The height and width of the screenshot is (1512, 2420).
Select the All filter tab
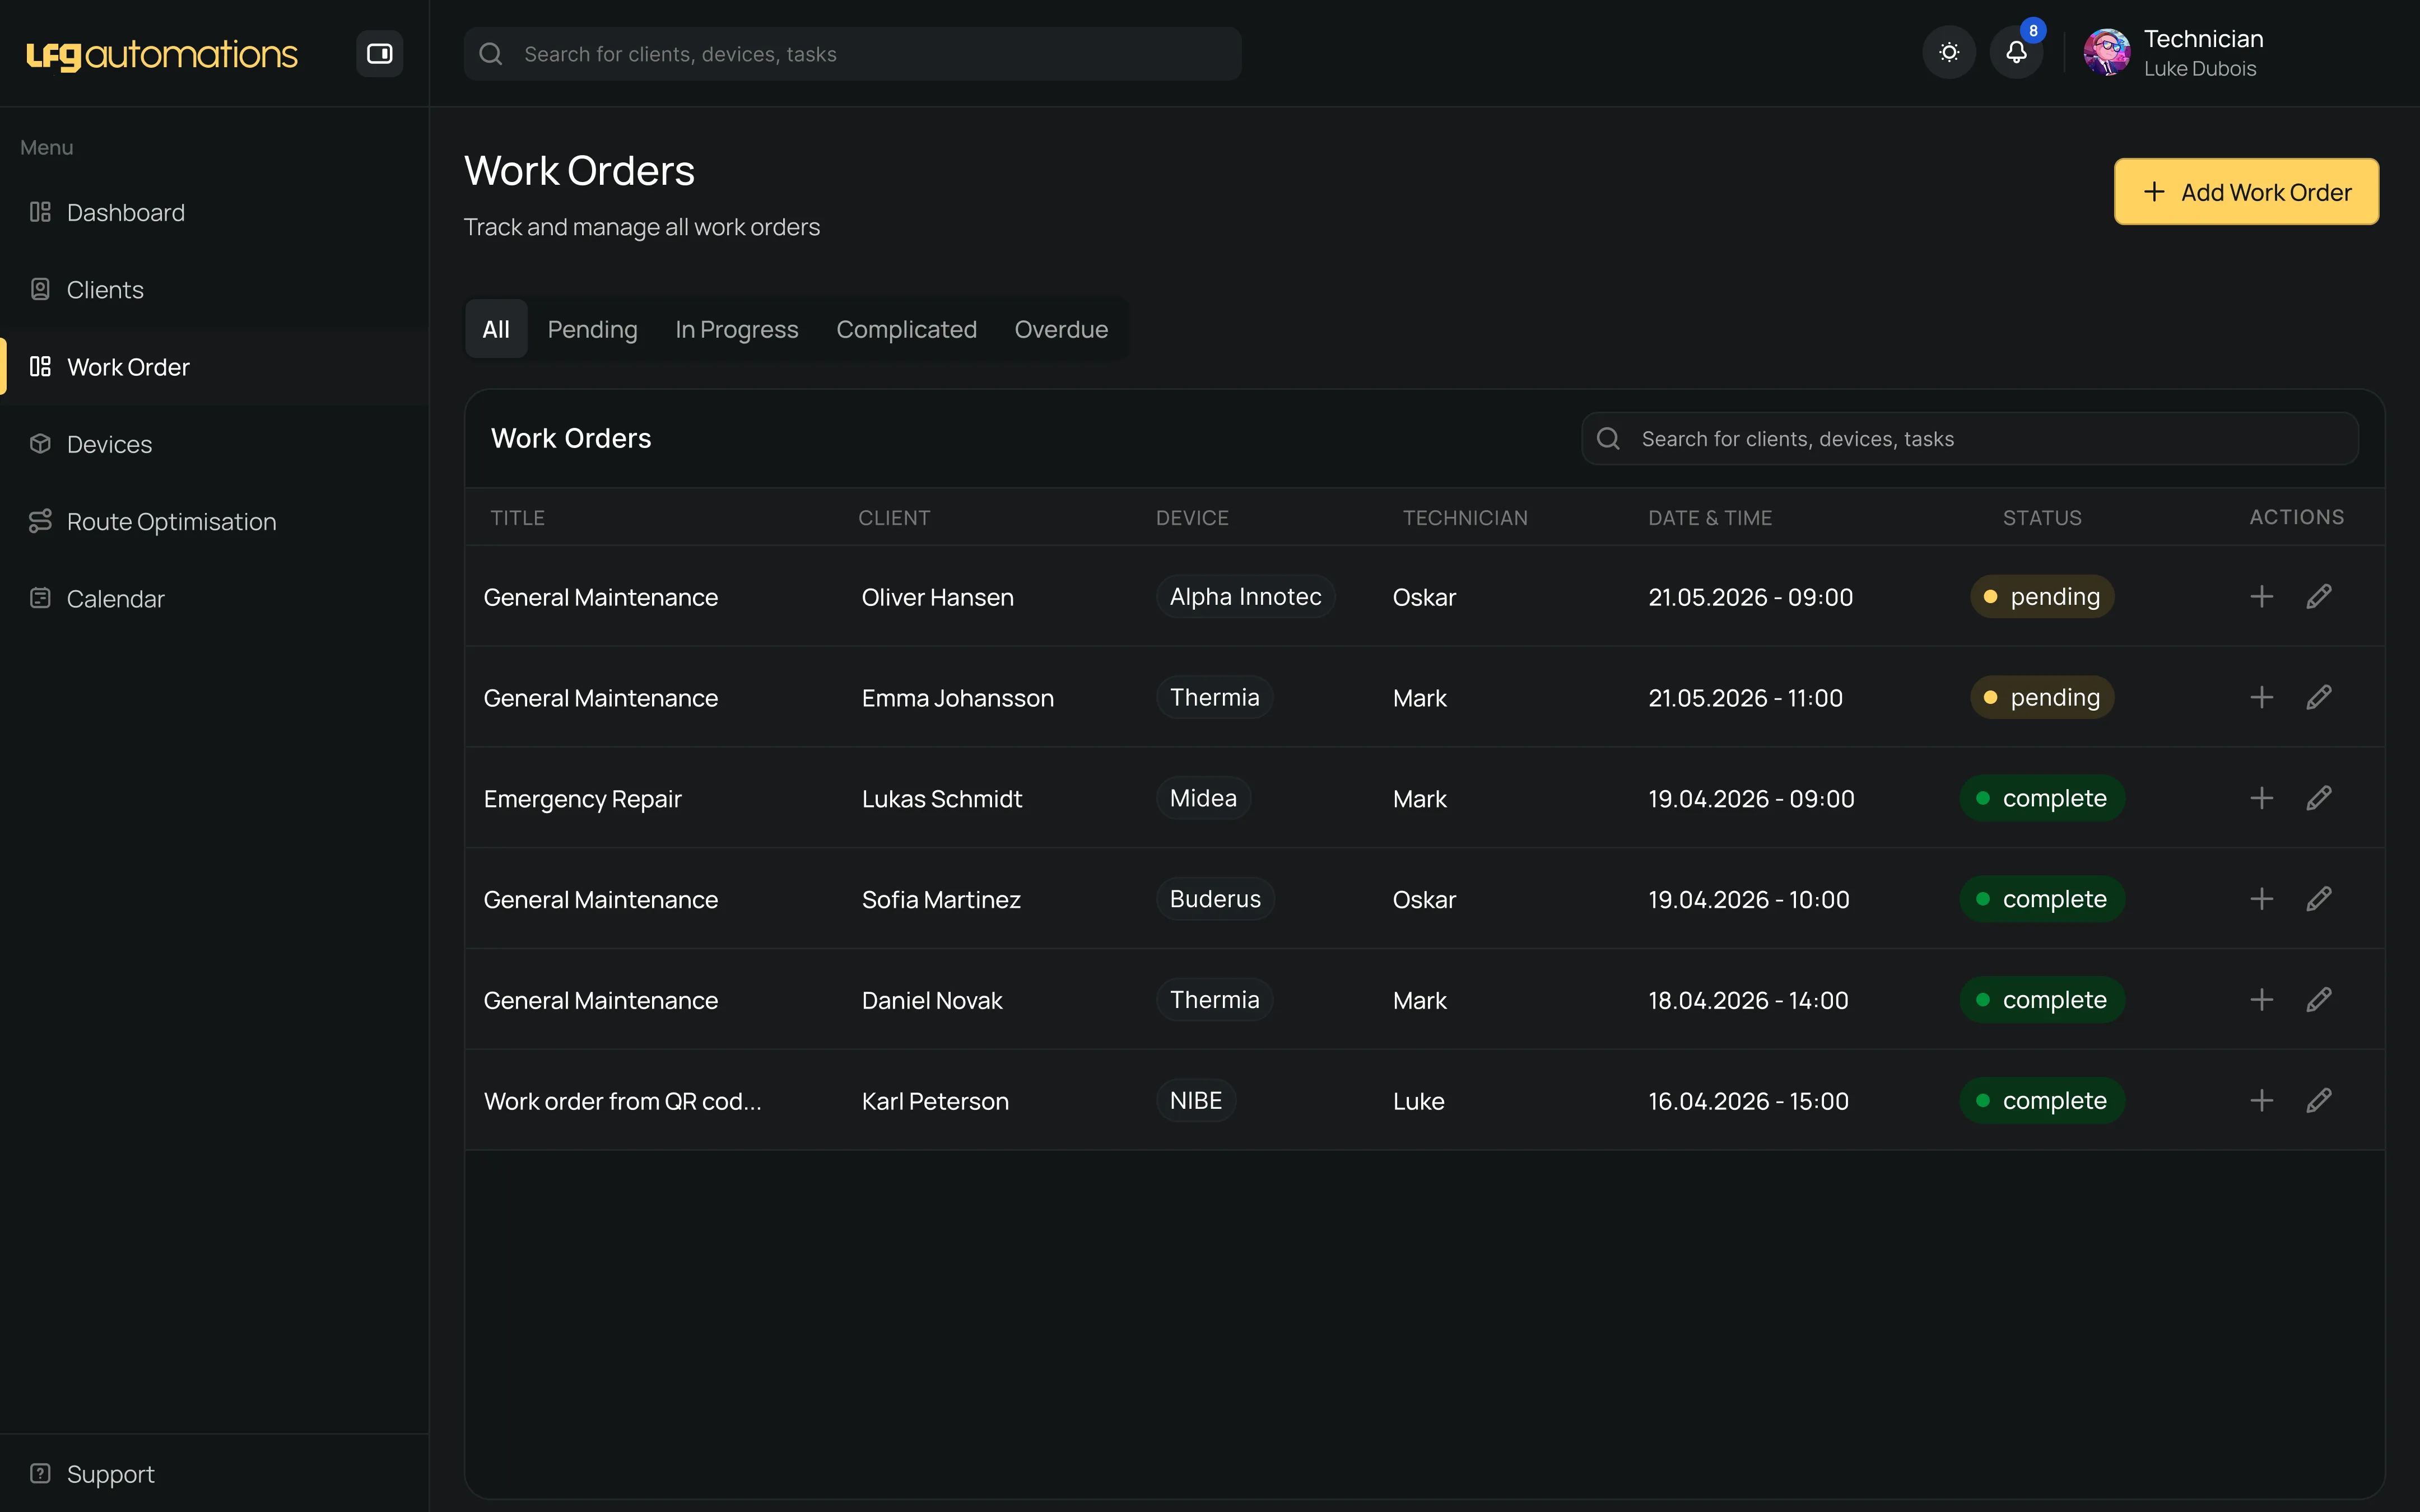pos(496,329)
